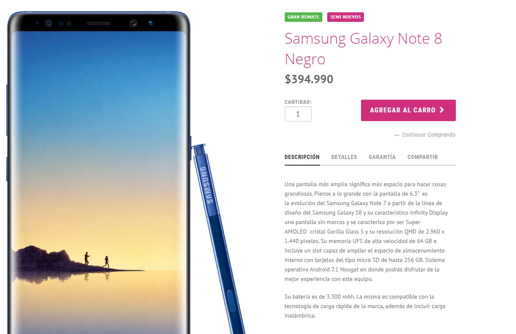Switch to the Detalles tab
The image size is (516, 334).
coord(344,157)
